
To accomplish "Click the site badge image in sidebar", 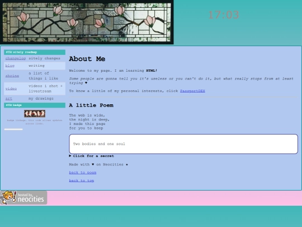I will pos(35,114).
